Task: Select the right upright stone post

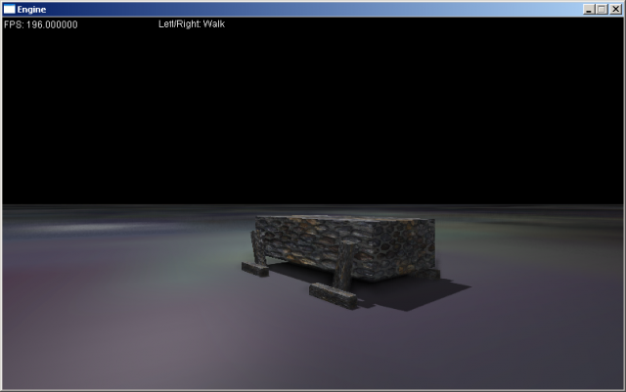Action: point(344,267)
